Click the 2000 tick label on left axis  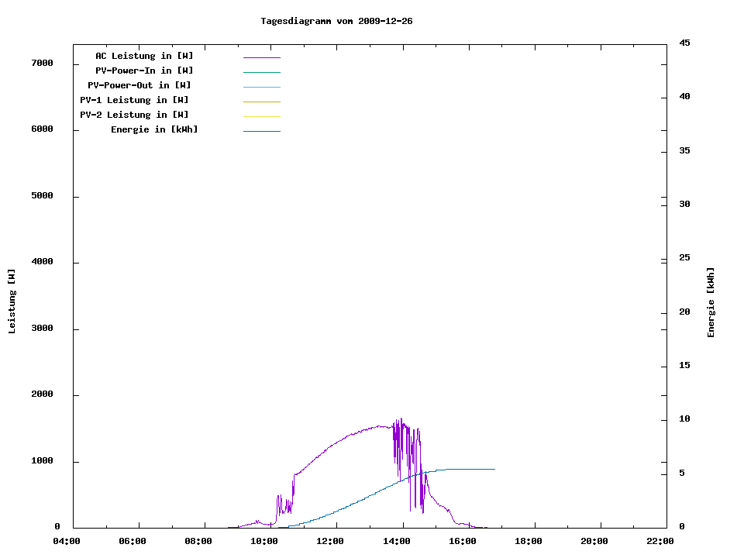(41, 394)
